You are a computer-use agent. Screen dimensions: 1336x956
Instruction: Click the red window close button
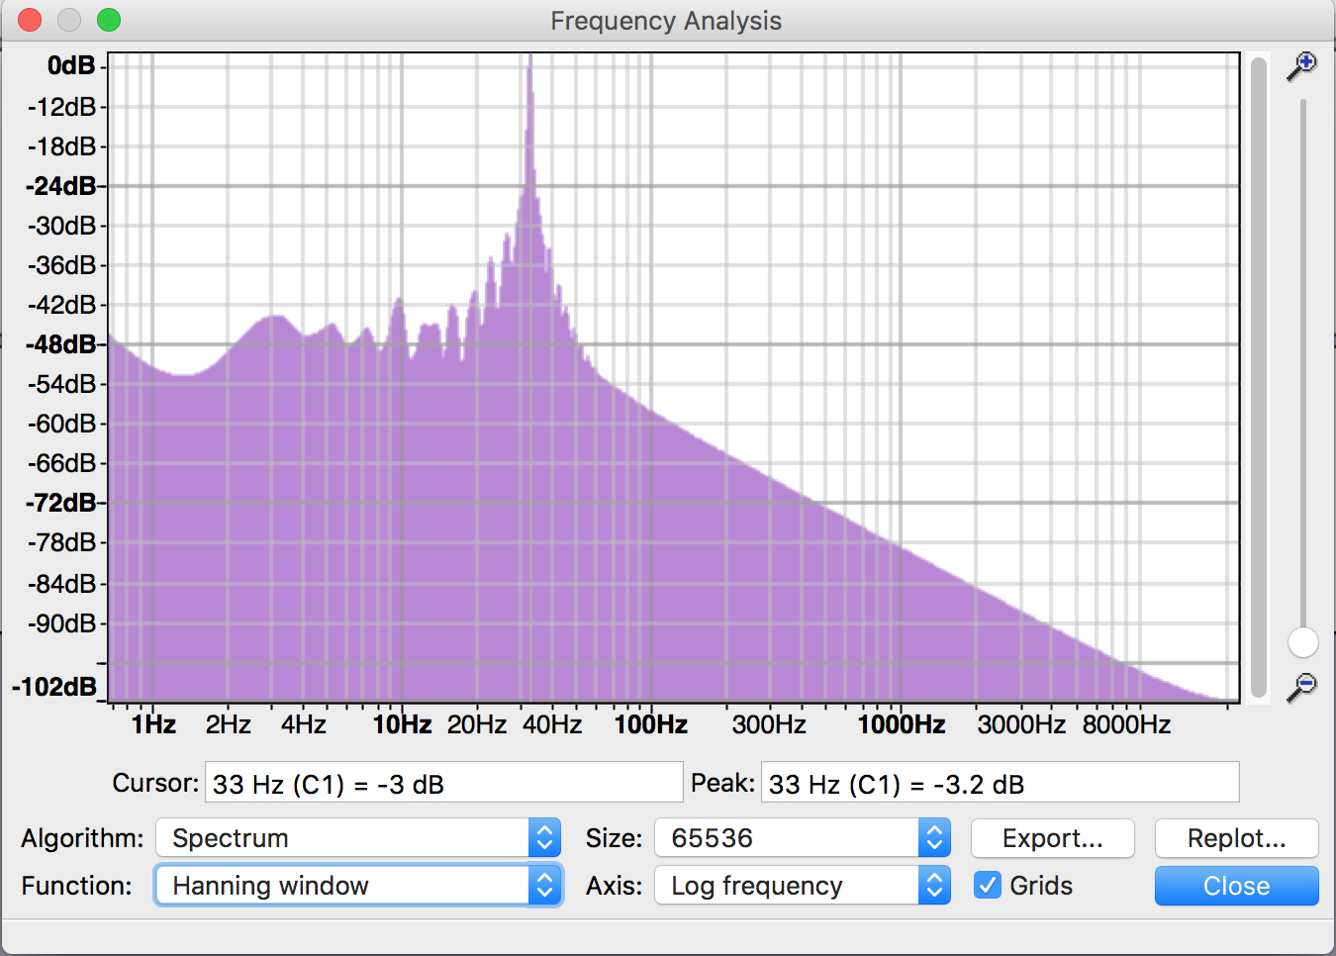[30, 20]
